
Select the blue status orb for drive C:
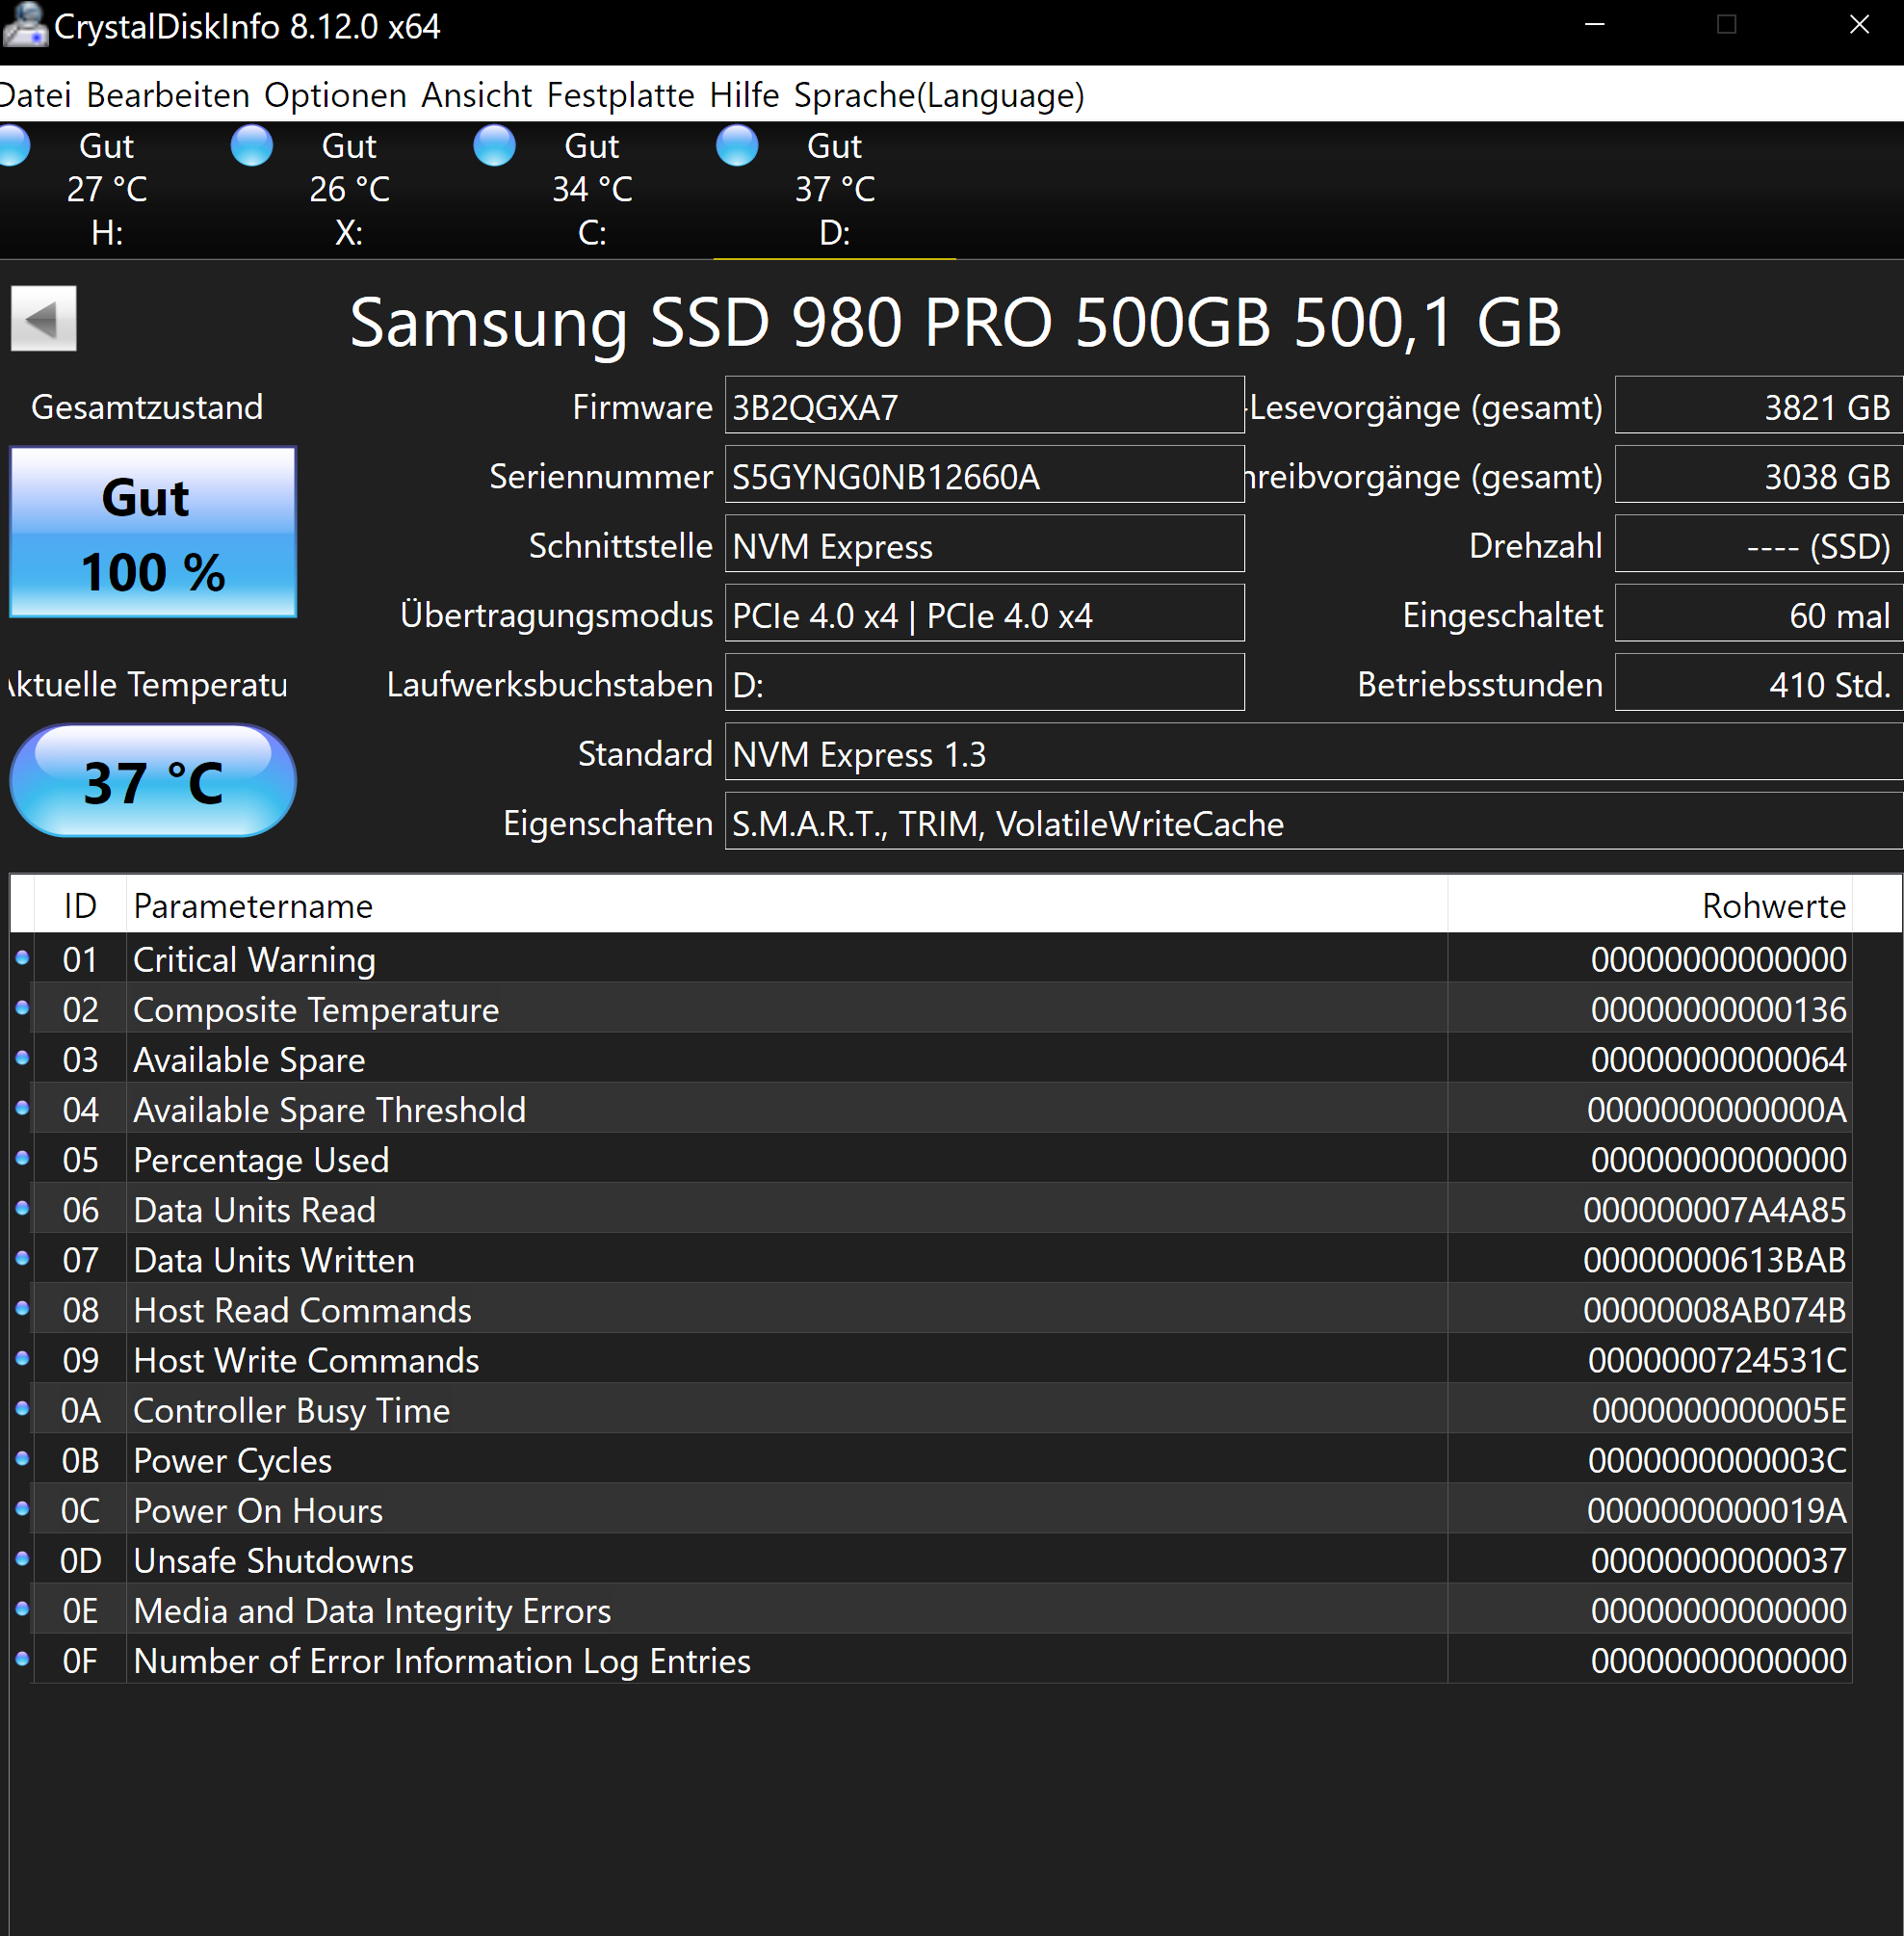(x=495, y=146)
